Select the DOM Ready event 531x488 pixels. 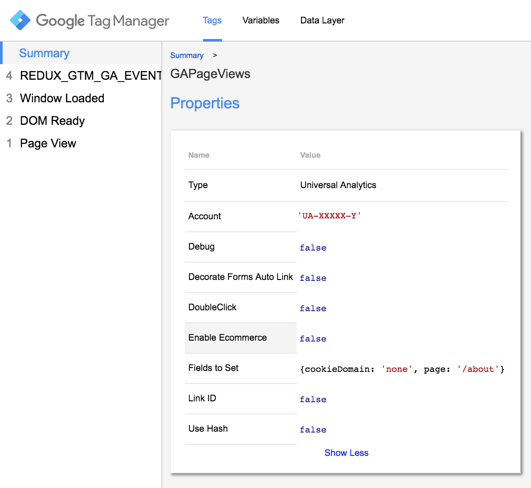(x=52, y=120)
